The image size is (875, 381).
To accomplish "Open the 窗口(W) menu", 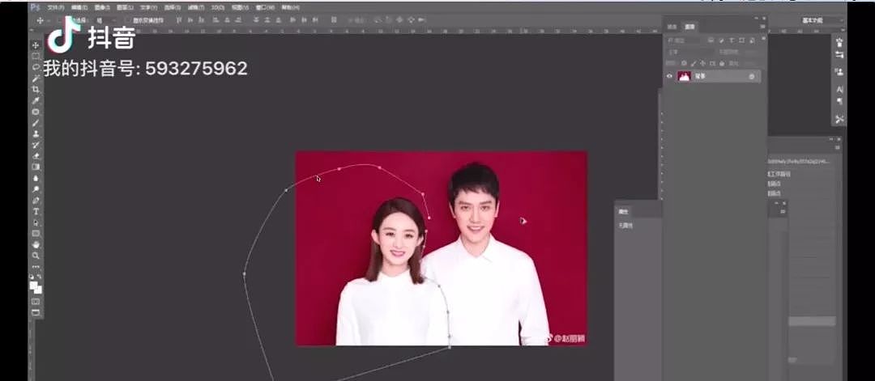I will (265, 8).
